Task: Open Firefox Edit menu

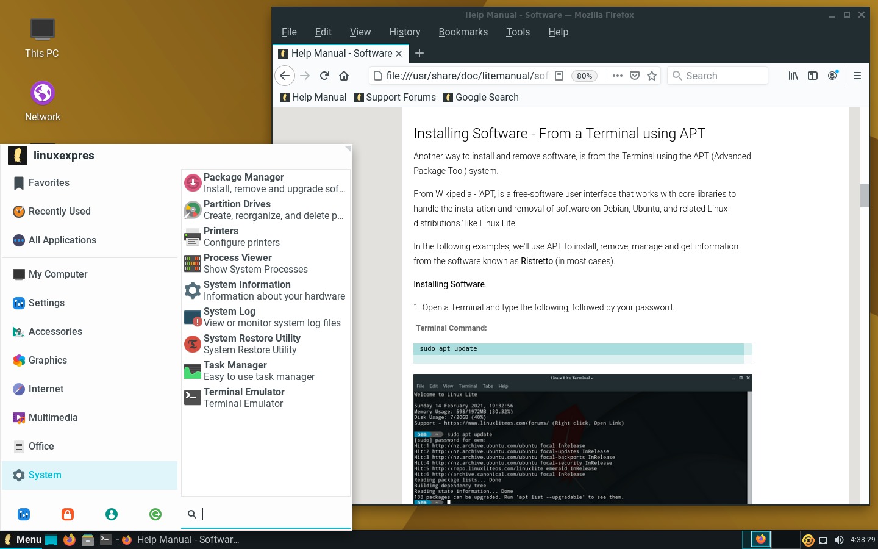Action: click(323, 32)
